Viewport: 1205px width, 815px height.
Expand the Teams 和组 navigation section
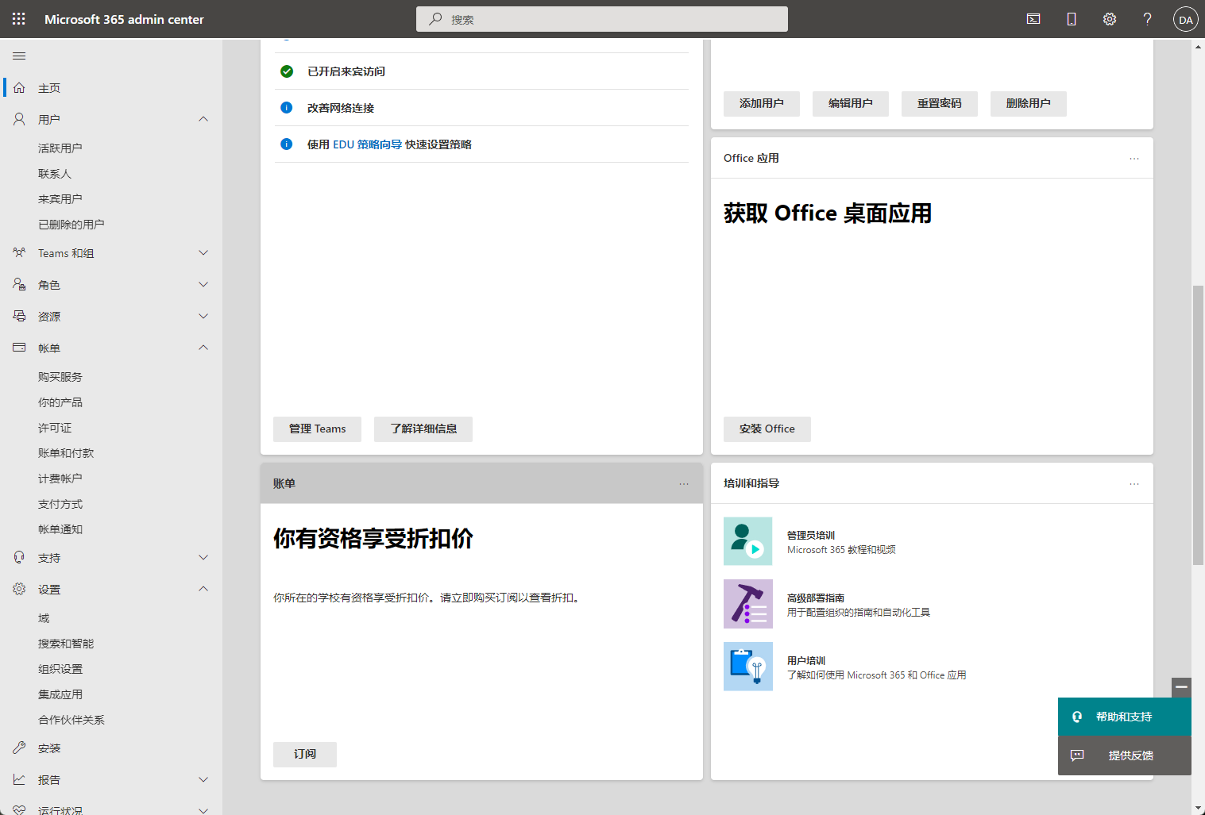pyautogui.click(x=203, y=253)
